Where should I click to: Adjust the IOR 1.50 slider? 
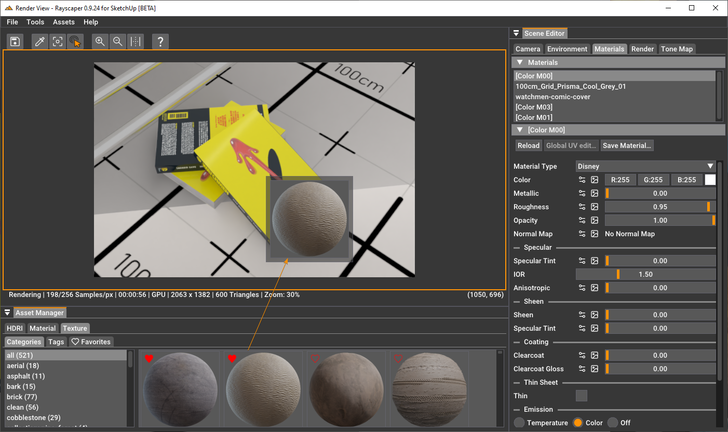(x=646, y=274)
